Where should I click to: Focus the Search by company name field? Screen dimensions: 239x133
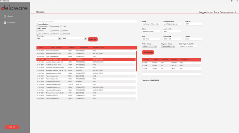pyautogui.click(x=87, y=22)
